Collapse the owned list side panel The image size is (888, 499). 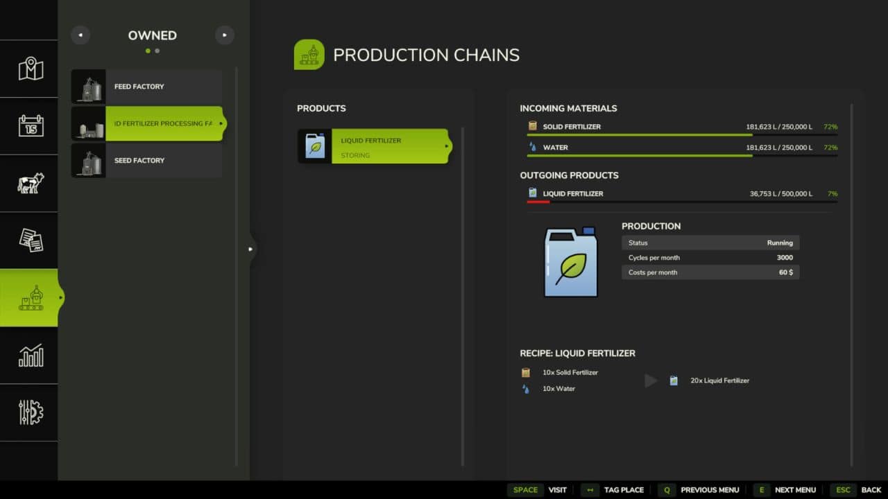tap(250, 249)
